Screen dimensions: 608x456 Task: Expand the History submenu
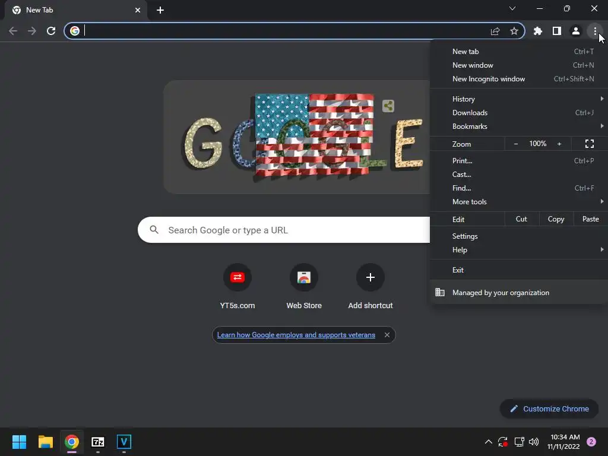pos(519,99)
